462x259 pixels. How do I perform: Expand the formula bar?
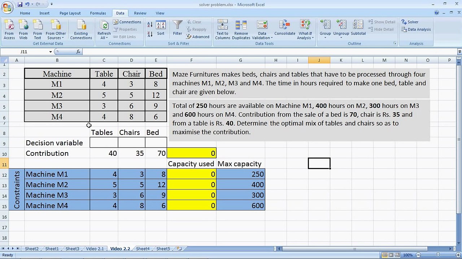459,52
